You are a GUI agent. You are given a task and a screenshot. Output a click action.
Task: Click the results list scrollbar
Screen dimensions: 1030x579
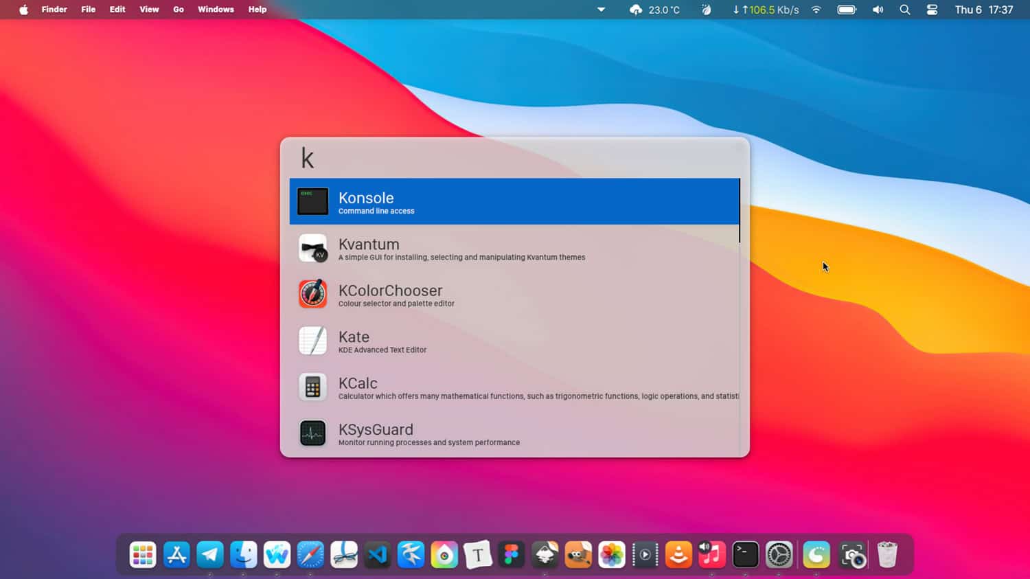coord(740,211)
